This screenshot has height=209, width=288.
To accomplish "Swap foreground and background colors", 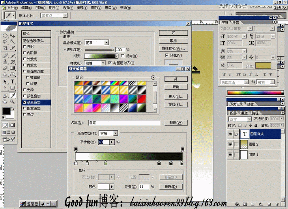I will pyautogui.click(x=13, y=109).
